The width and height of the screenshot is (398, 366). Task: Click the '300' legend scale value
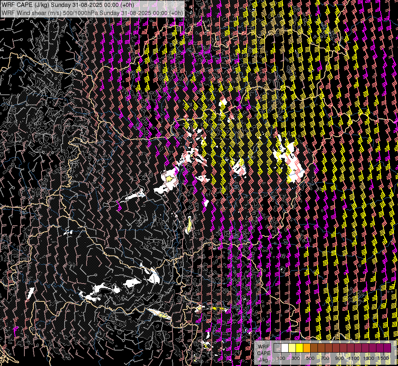(296, 358)
